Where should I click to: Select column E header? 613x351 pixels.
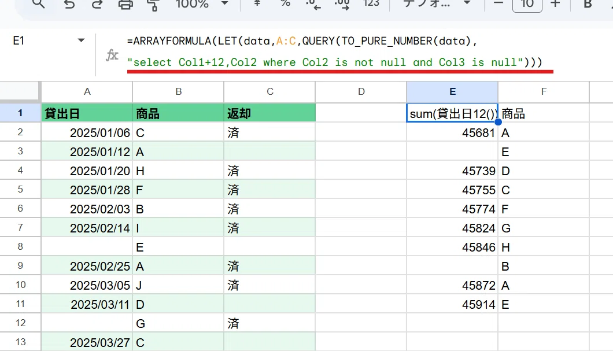452,91
